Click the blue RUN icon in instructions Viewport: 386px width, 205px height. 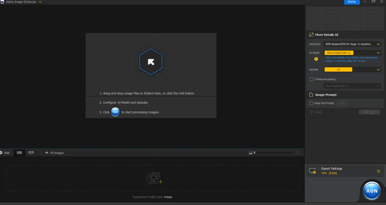[115, 112]
